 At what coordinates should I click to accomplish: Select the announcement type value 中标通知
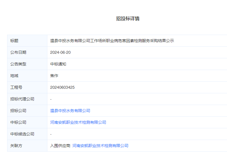(58, 64)
